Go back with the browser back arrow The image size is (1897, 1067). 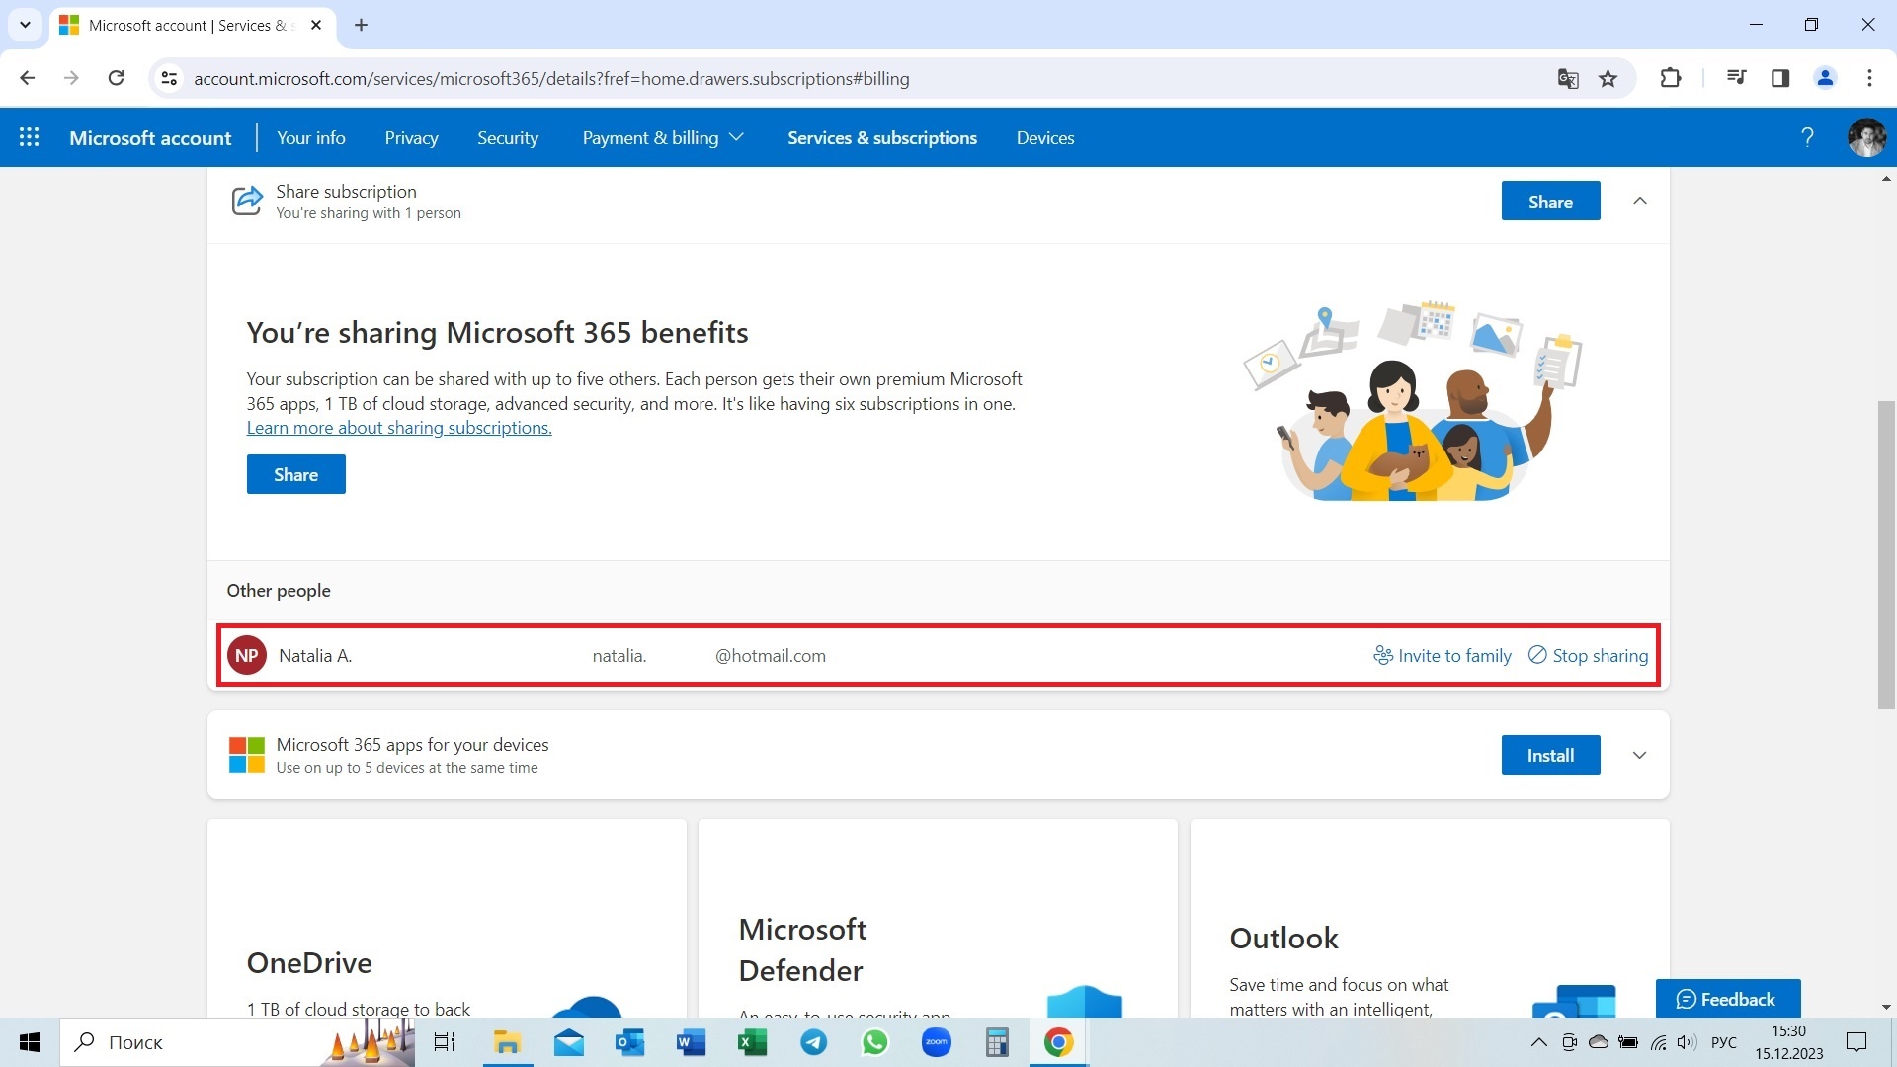tap(28, 78)
